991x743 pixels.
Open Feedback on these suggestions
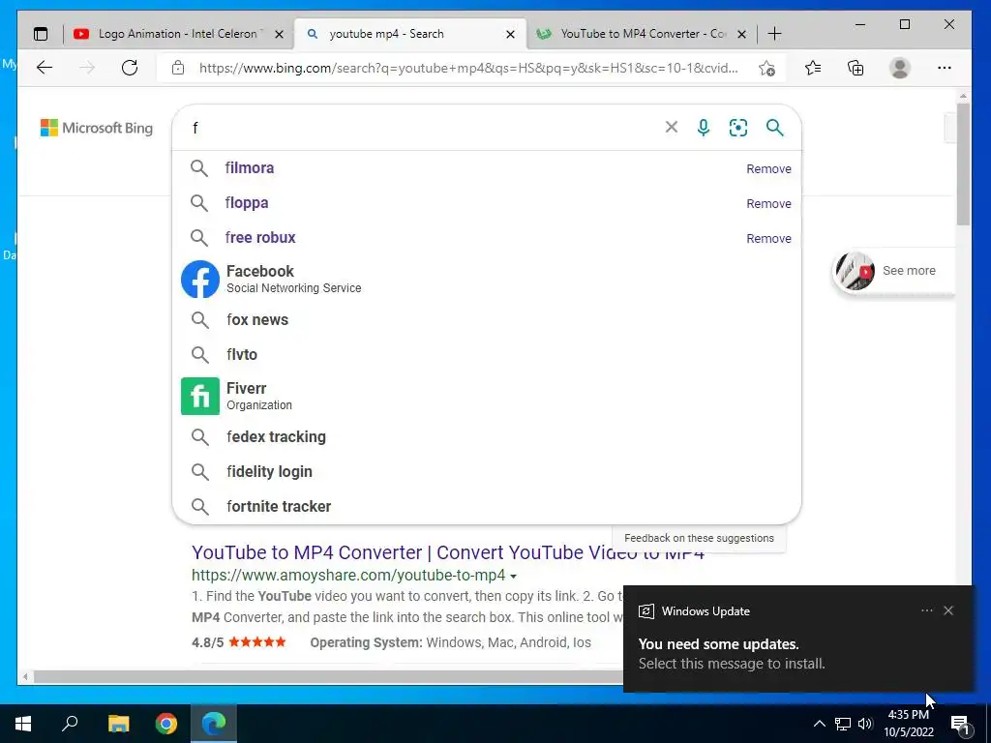699,538
